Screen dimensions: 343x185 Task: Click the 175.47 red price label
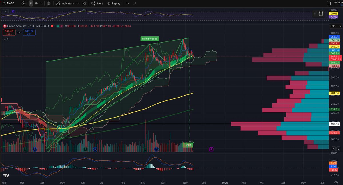point(334,133)
